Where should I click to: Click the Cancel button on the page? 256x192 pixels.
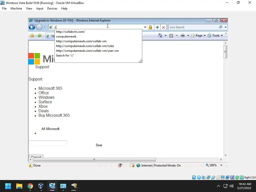tap(36, 156)
